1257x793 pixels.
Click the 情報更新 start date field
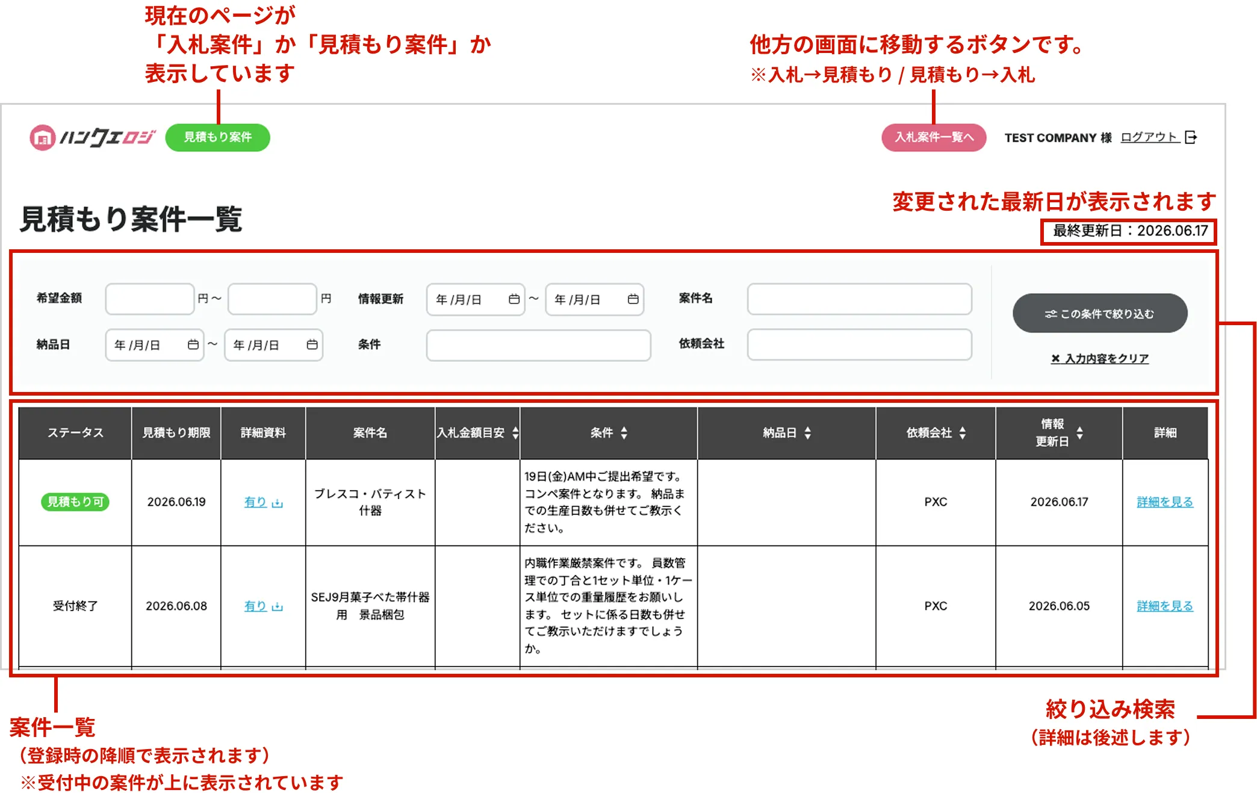coord(476,299)
